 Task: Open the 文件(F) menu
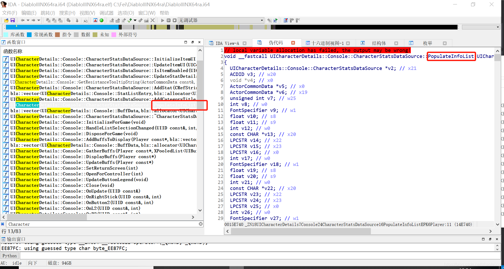10,13
